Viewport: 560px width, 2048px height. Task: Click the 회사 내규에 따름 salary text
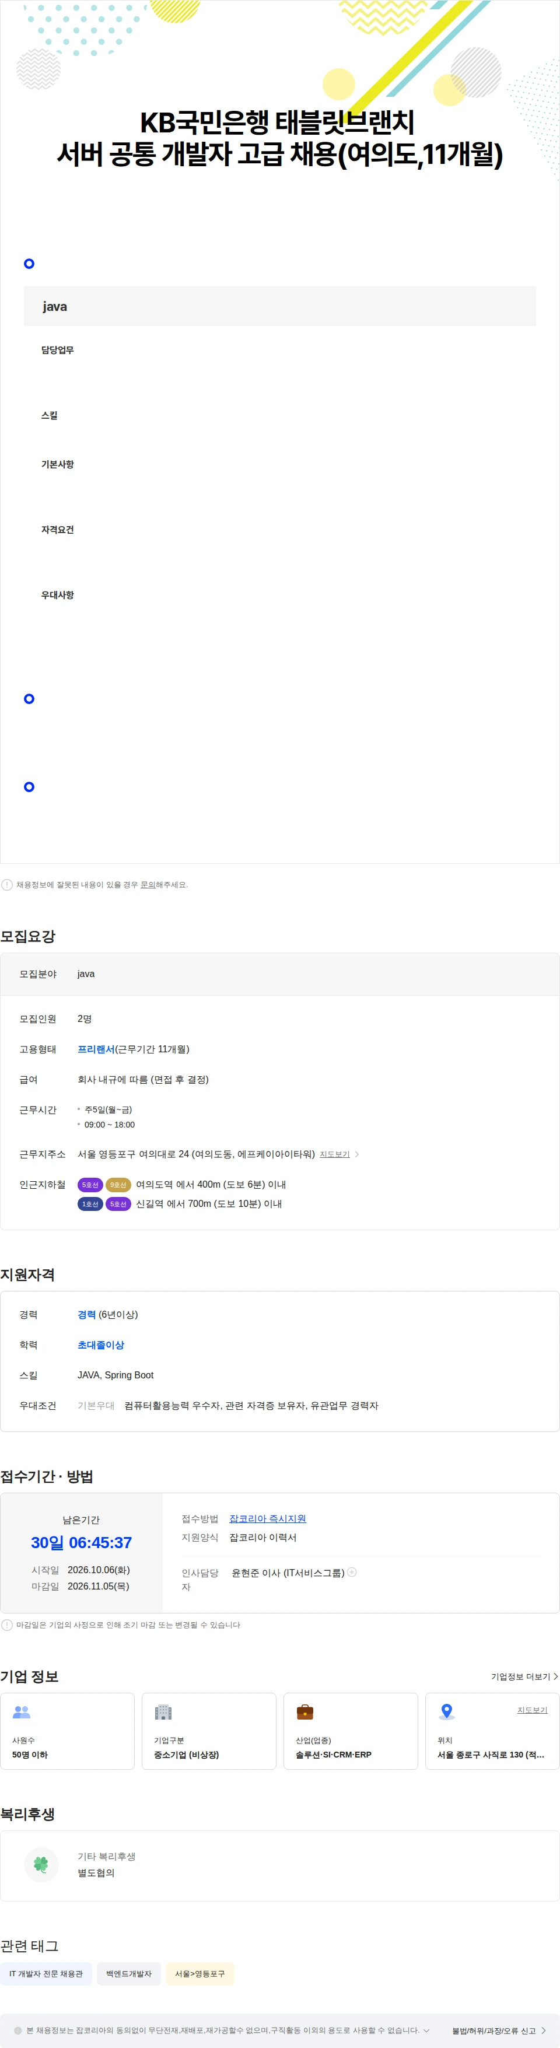(143, 1080)
